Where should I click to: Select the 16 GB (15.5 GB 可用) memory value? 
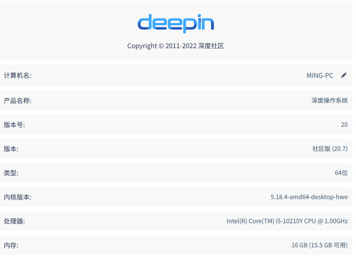click(x=320, y=245)
